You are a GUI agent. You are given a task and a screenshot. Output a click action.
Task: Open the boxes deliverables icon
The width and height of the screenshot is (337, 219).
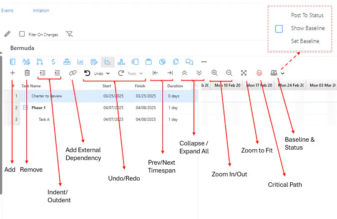[x=67, y=62]
